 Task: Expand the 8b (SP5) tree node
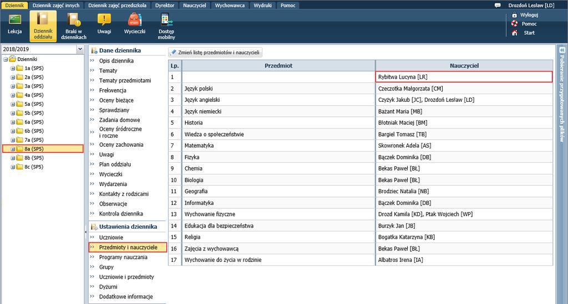pos(13,158)
